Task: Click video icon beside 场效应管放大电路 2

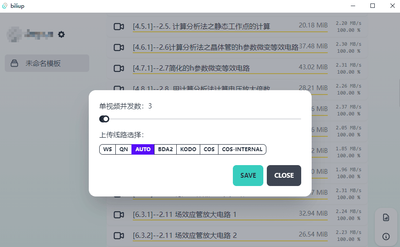Action: pos(118,236)
